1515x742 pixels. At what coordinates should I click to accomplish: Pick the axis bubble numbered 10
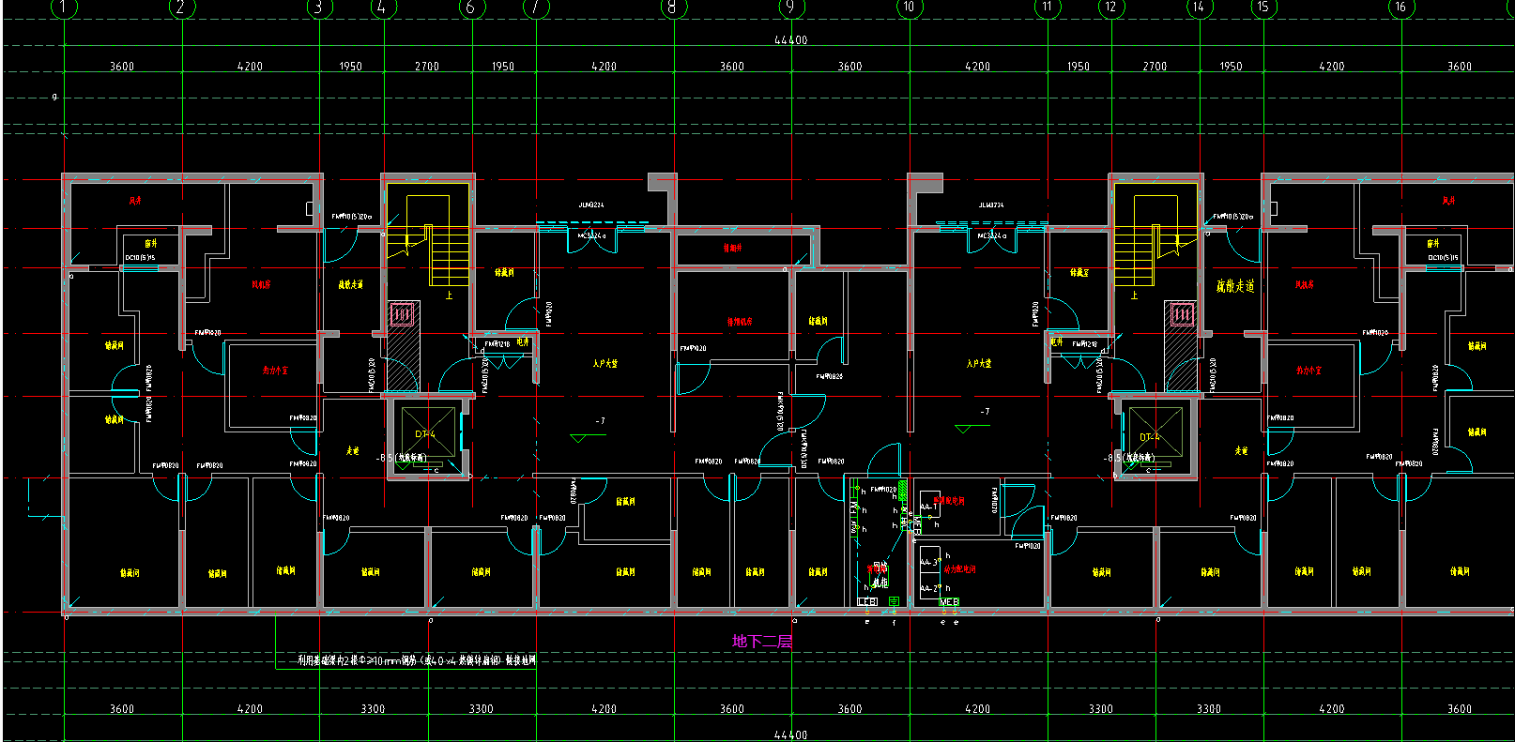coord(909,8)
